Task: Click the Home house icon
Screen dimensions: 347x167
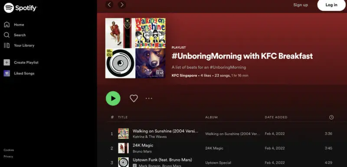Action: click(x=7, y=25)
